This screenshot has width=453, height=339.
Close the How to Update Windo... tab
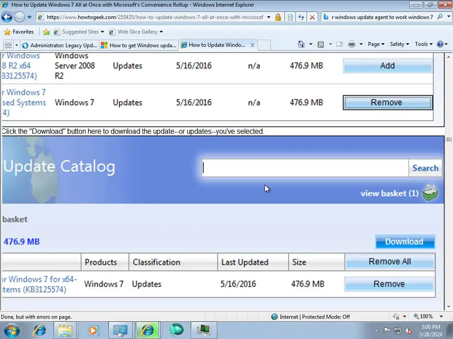coord(252,45)
